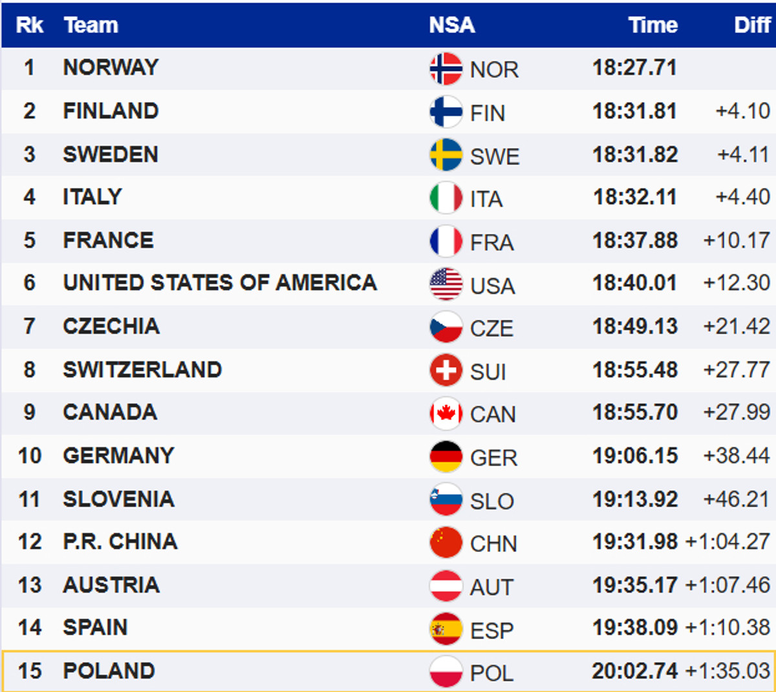Click the France flag icon
This screenshot has width=776, height=692.
coord(446,241)
